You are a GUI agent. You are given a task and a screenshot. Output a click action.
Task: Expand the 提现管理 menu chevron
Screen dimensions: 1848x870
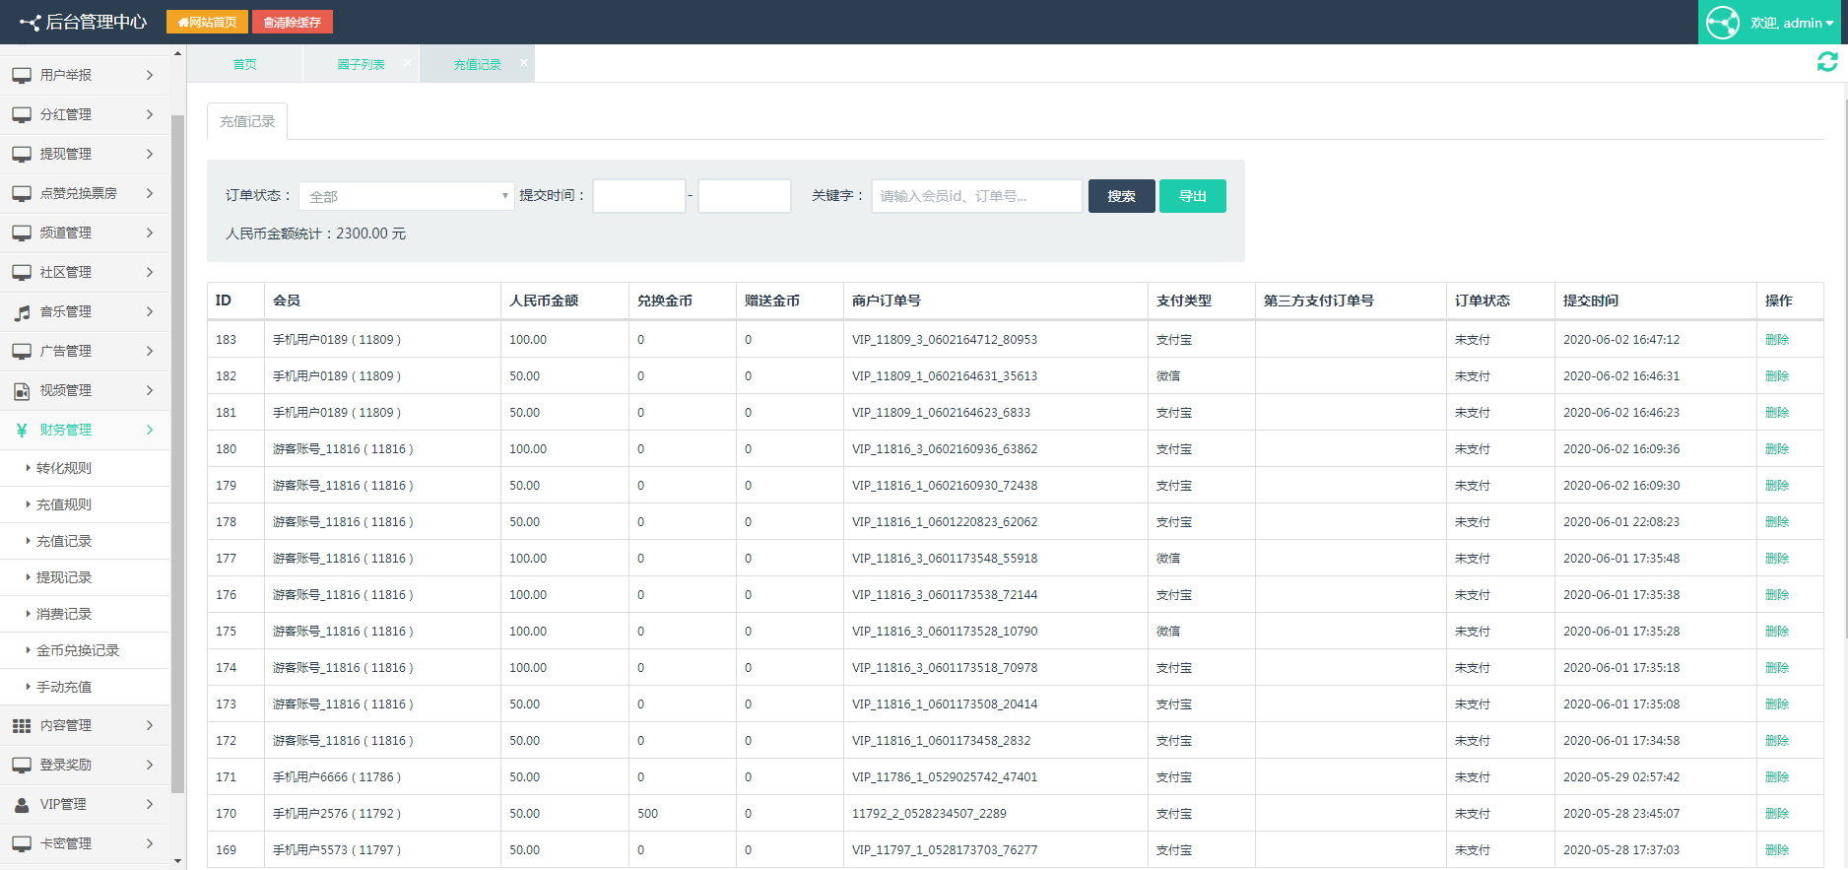pyautogui.click(x=150, y=154)
